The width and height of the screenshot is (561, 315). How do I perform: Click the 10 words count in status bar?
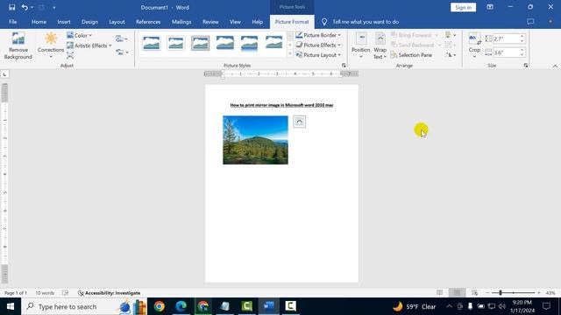tap(45, 293)
